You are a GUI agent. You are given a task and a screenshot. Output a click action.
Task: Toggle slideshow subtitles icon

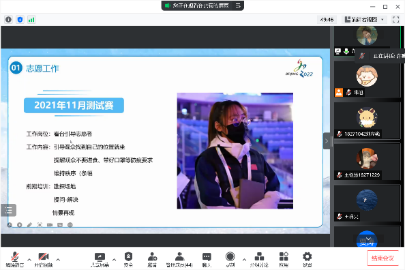click(x=60, y=225)
